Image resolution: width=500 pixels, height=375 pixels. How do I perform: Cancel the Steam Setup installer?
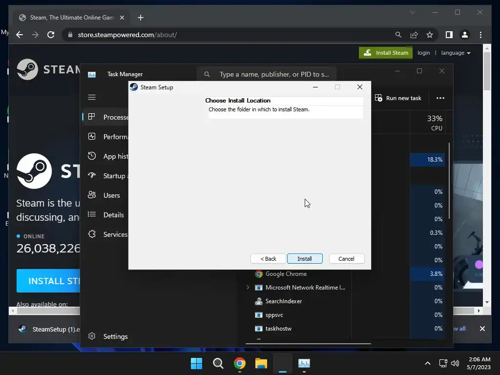pos(346,259)
